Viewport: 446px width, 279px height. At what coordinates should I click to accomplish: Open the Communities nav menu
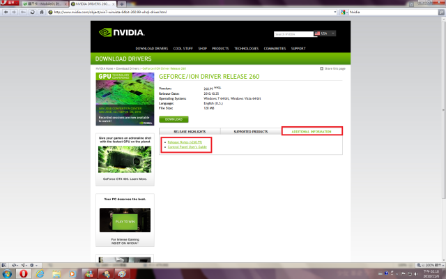275,49
